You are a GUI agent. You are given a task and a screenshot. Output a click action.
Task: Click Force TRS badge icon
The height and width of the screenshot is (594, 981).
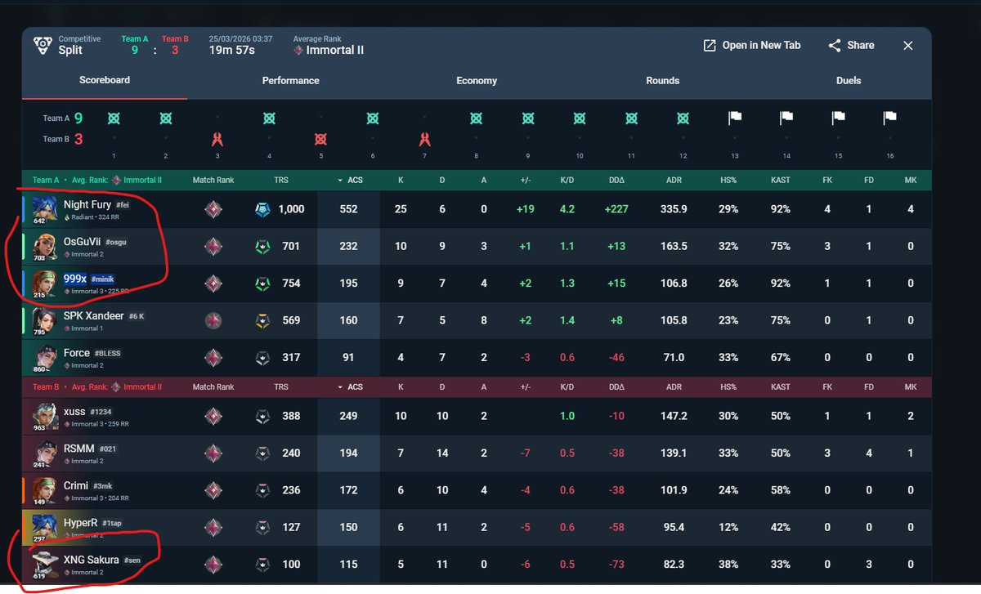coord(263,357)
